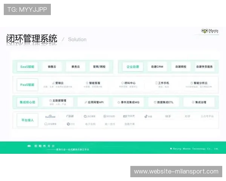The width and height of the screenshot is (226, 181).
Task: Click the Beijing Mantis Technology footer text
Action: 195,149
